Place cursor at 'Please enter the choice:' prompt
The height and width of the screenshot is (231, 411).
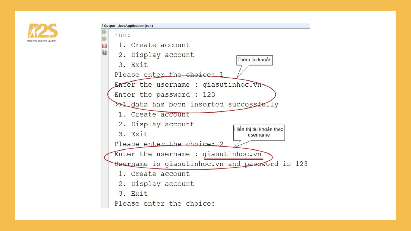click(164, 203)
